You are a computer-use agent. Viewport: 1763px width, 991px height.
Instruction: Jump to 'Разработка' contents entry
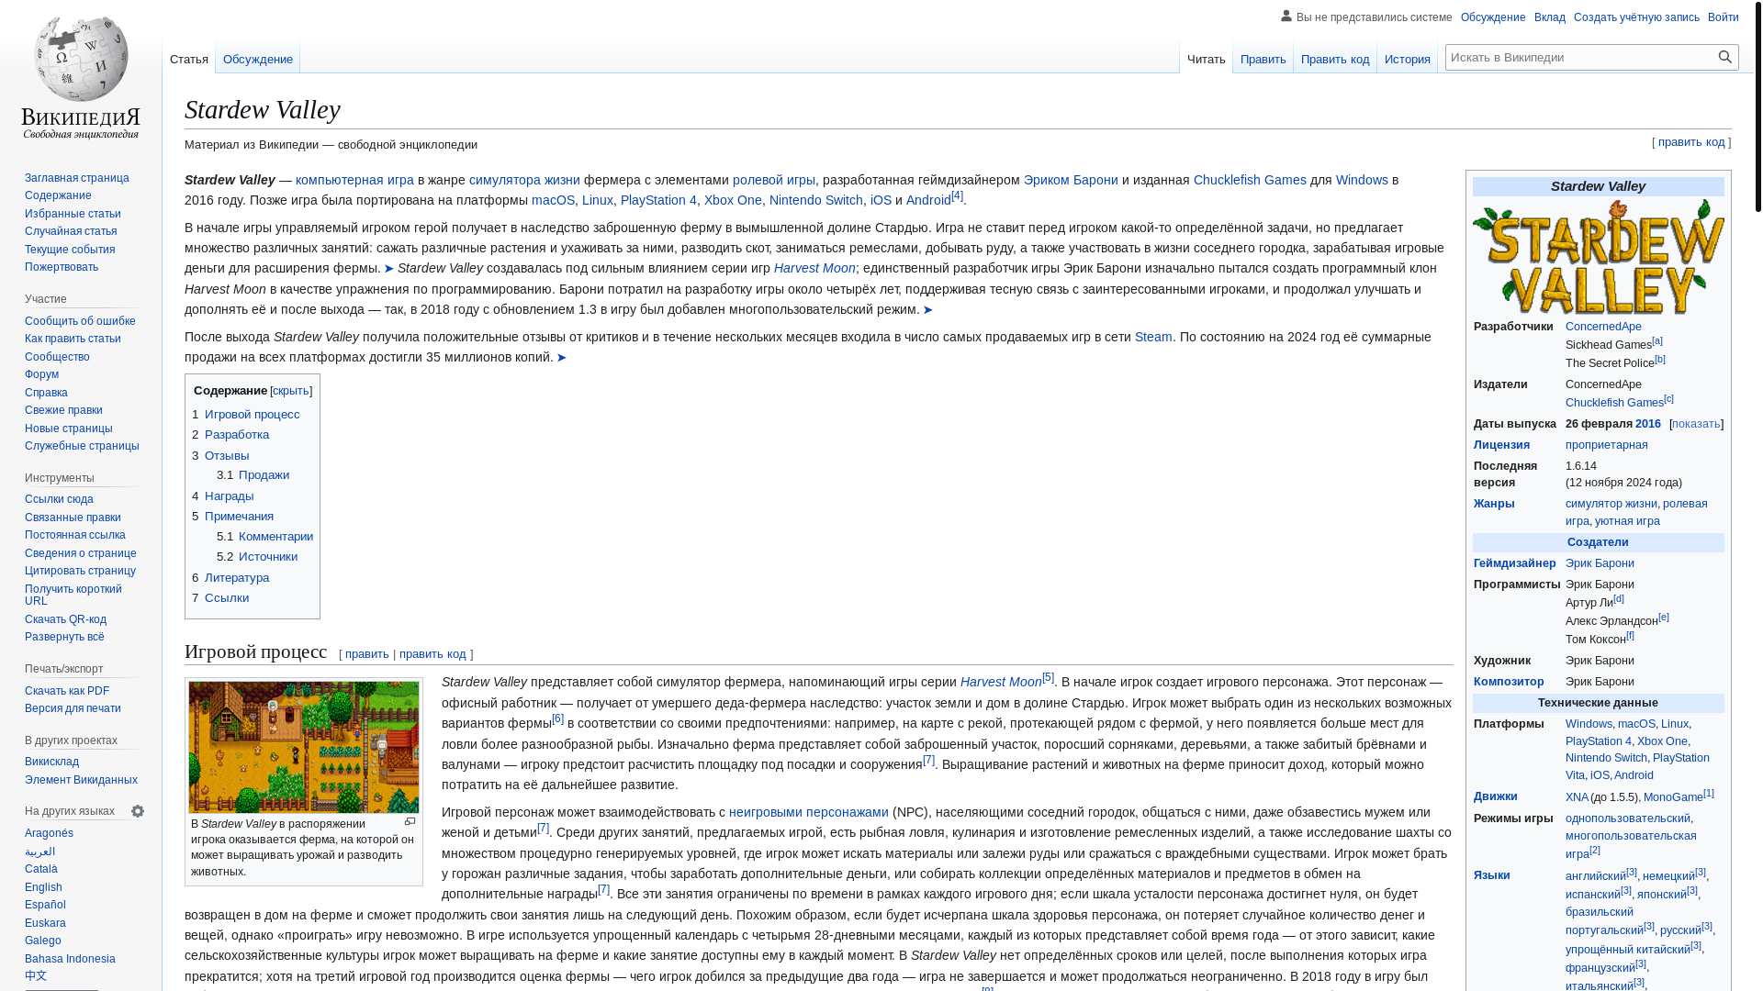click(x=237, y=435)
